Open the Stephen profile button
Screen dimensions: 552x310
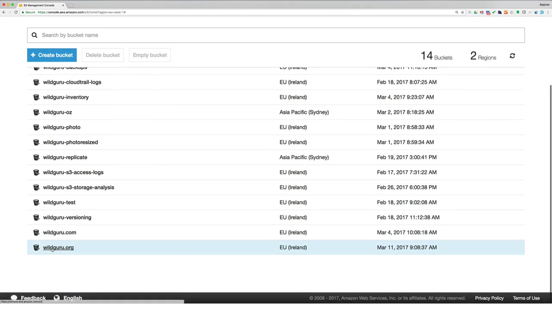point(544,5)
